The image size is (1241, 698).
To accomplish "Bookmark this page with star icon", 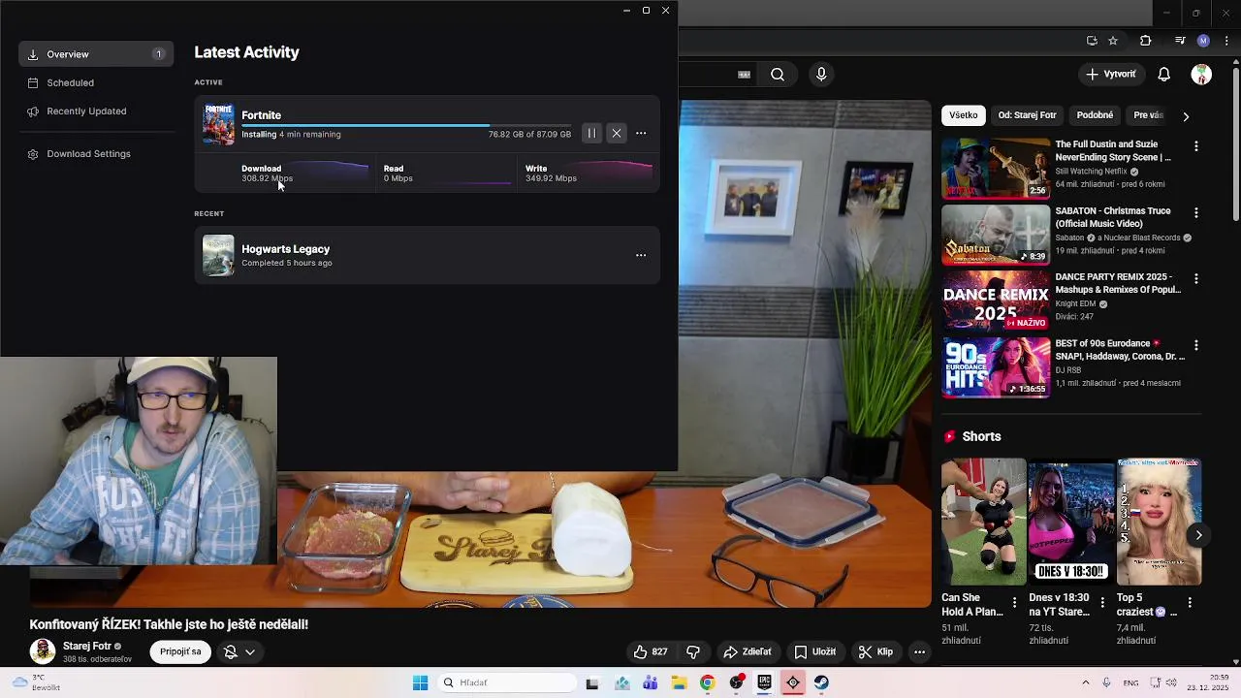I will [1113, 41].
